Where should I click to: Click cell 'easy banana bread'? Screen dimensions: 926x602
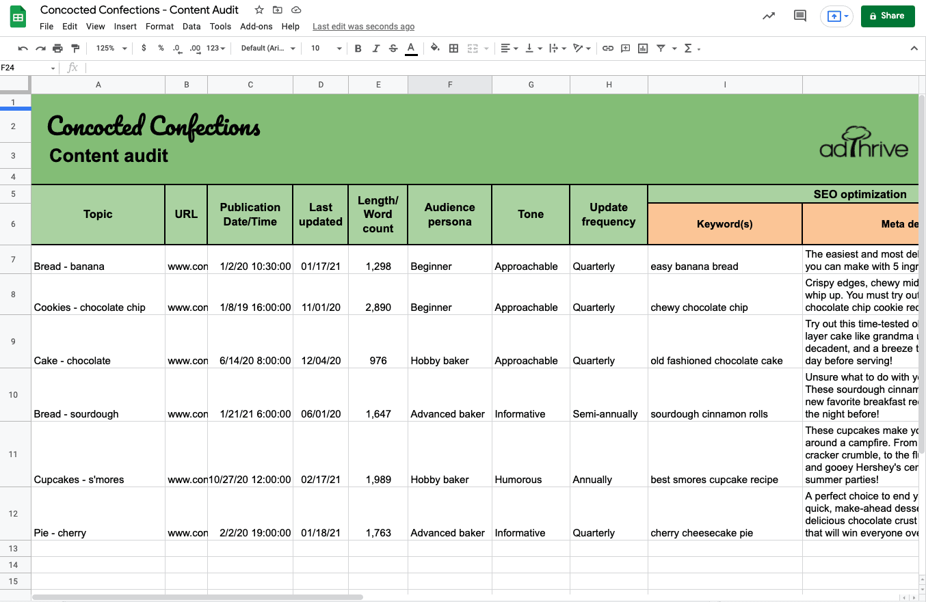coord(725,260)
